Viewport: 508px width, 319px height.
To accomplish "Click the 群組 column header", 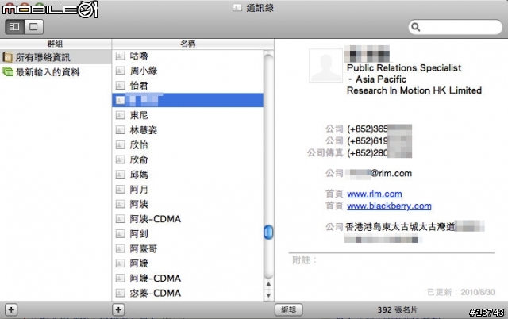I will [56, 44].
